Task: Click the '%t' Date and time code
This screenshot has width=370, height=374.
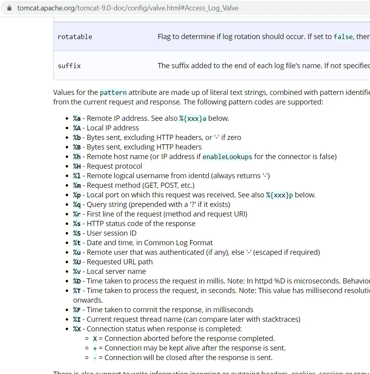Action: [x=77, y=243]
